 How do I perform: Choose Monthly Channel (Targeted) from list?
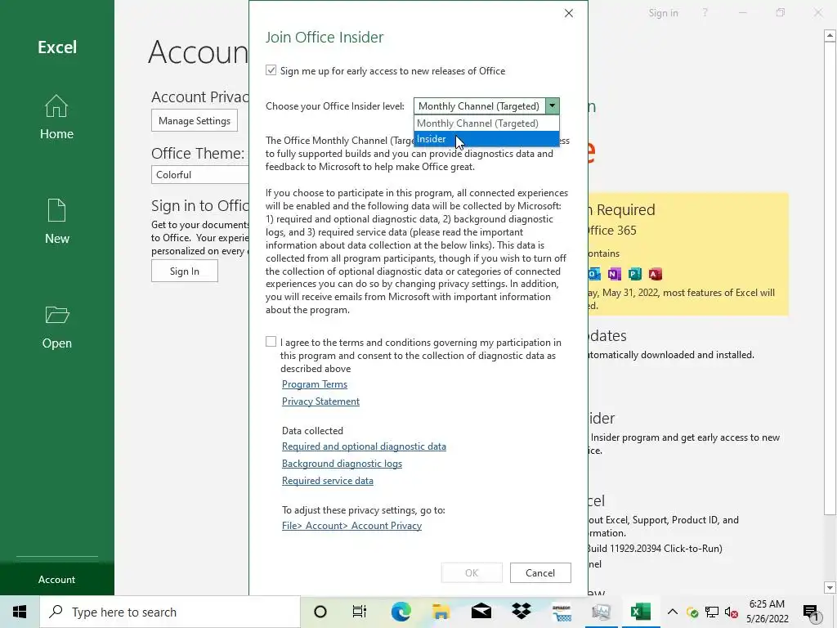486,123
